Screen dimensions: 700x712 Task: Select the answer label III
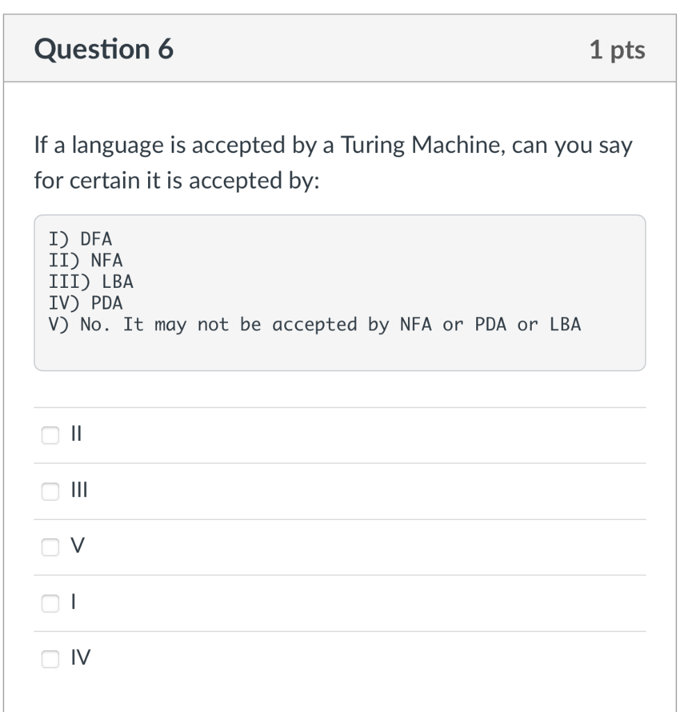pyautogui.click(x=78, y=490)
